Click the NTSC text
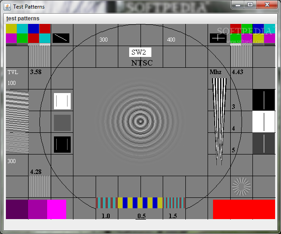This screenshot has height=234, width=281. pyautogui.click(x=142, y=63)
